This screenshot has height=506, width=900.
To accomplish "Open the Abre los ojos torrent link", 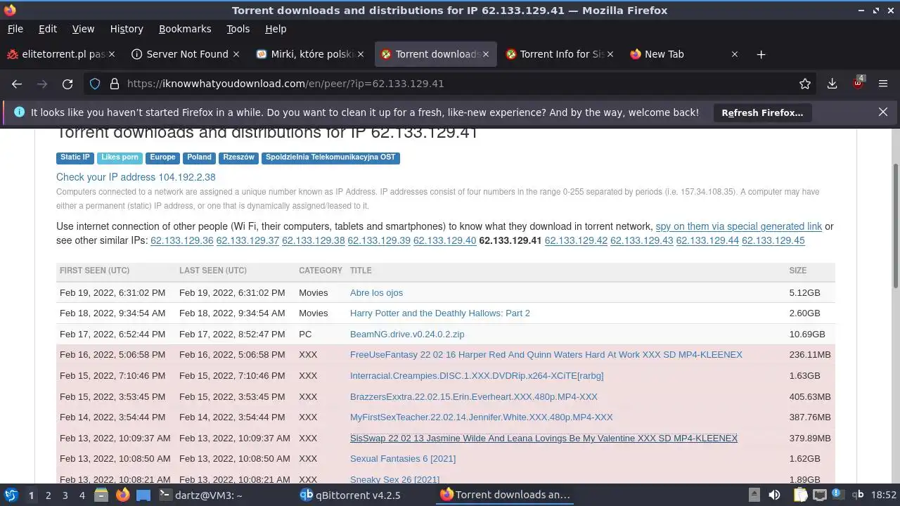I will (376, 292).
